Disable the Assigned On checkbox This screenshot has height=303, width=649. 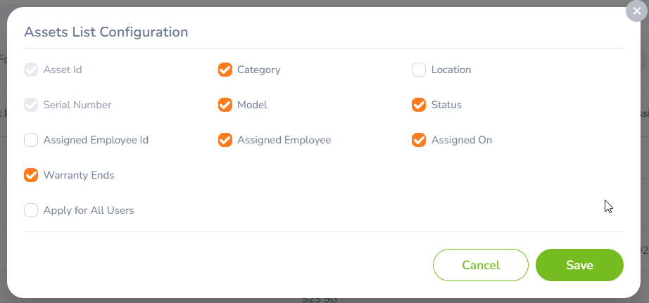click(419, 140)
